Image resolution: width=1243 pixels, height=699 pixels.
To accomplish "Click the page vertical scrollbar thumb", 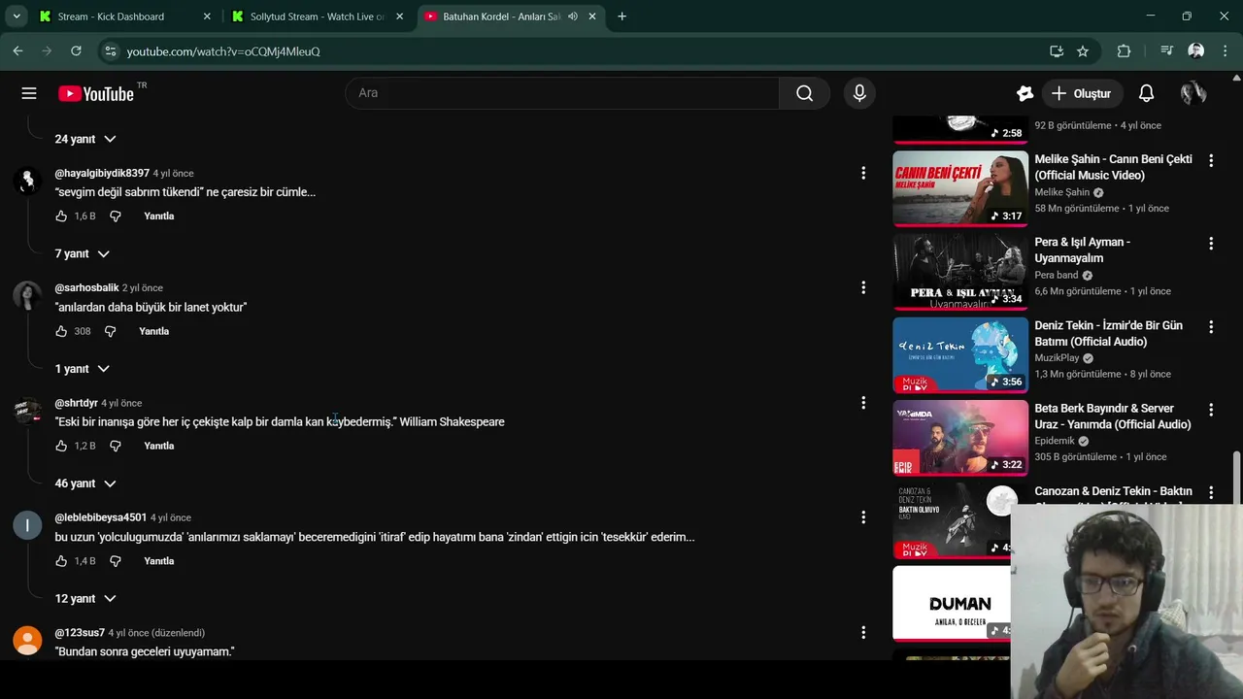I will point(1236,479).
